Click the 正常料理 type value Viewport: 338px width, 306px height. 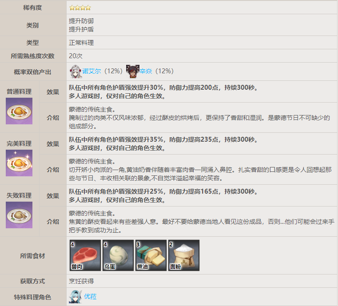click(x=81, y=43)
